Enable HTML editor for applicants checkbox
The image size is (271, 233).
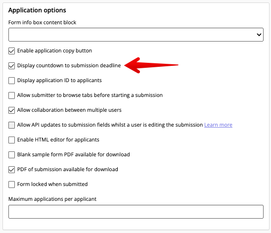[11, 140]
